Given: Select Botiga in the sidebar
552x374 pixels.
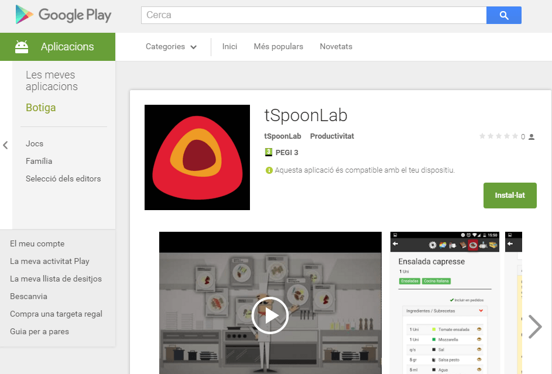Looking at the screenshot, I should click(x=41, y=107).
